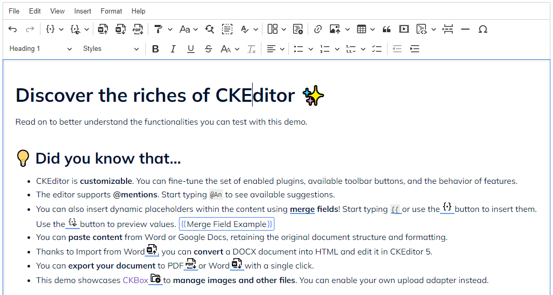The height and width of the screenshot is (295, 553).
Task: Toggle underline formatting
Action: tap(191, 49)
